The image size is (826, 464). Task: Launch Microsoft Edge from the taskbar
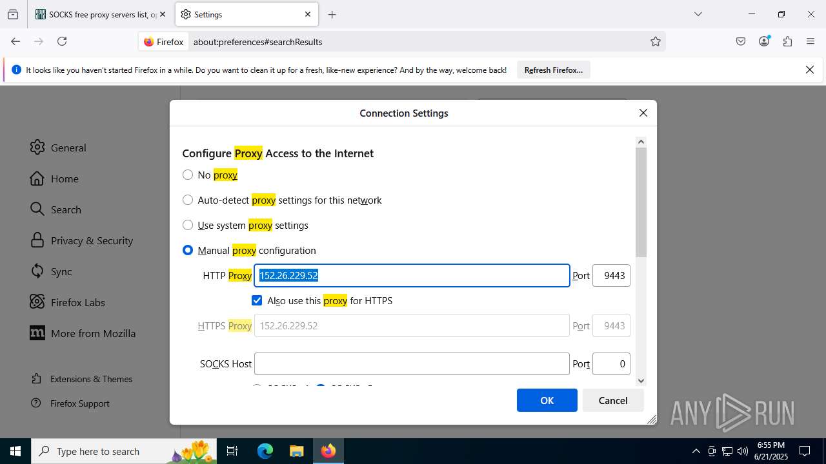[265, 451]
